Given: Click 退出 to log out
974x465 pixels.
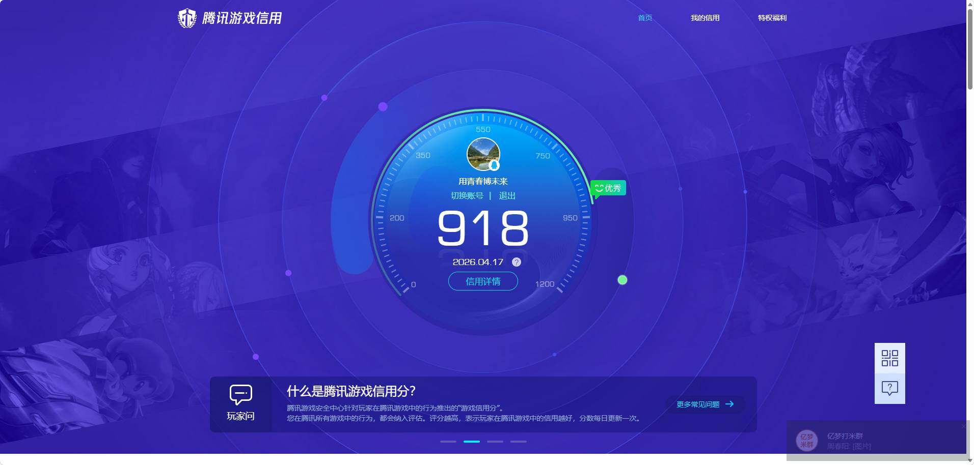Looking at the screenshot, I should 508,195.
